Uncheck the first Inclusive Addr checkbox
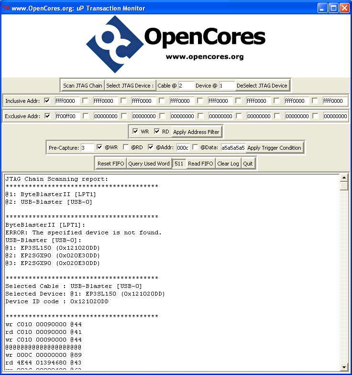This screenshot has height=375, width=352. pos(47,101)
